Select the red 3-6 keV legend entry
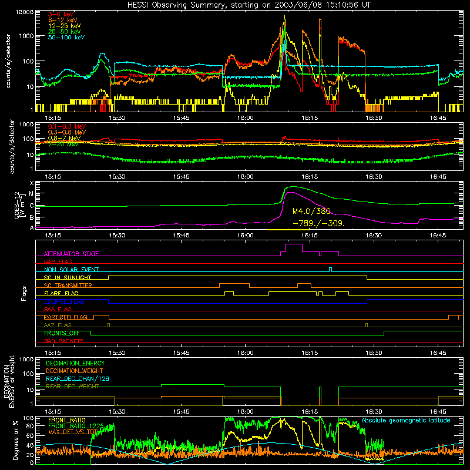Viewport: 470px width, 470px height. pos(61,14)
